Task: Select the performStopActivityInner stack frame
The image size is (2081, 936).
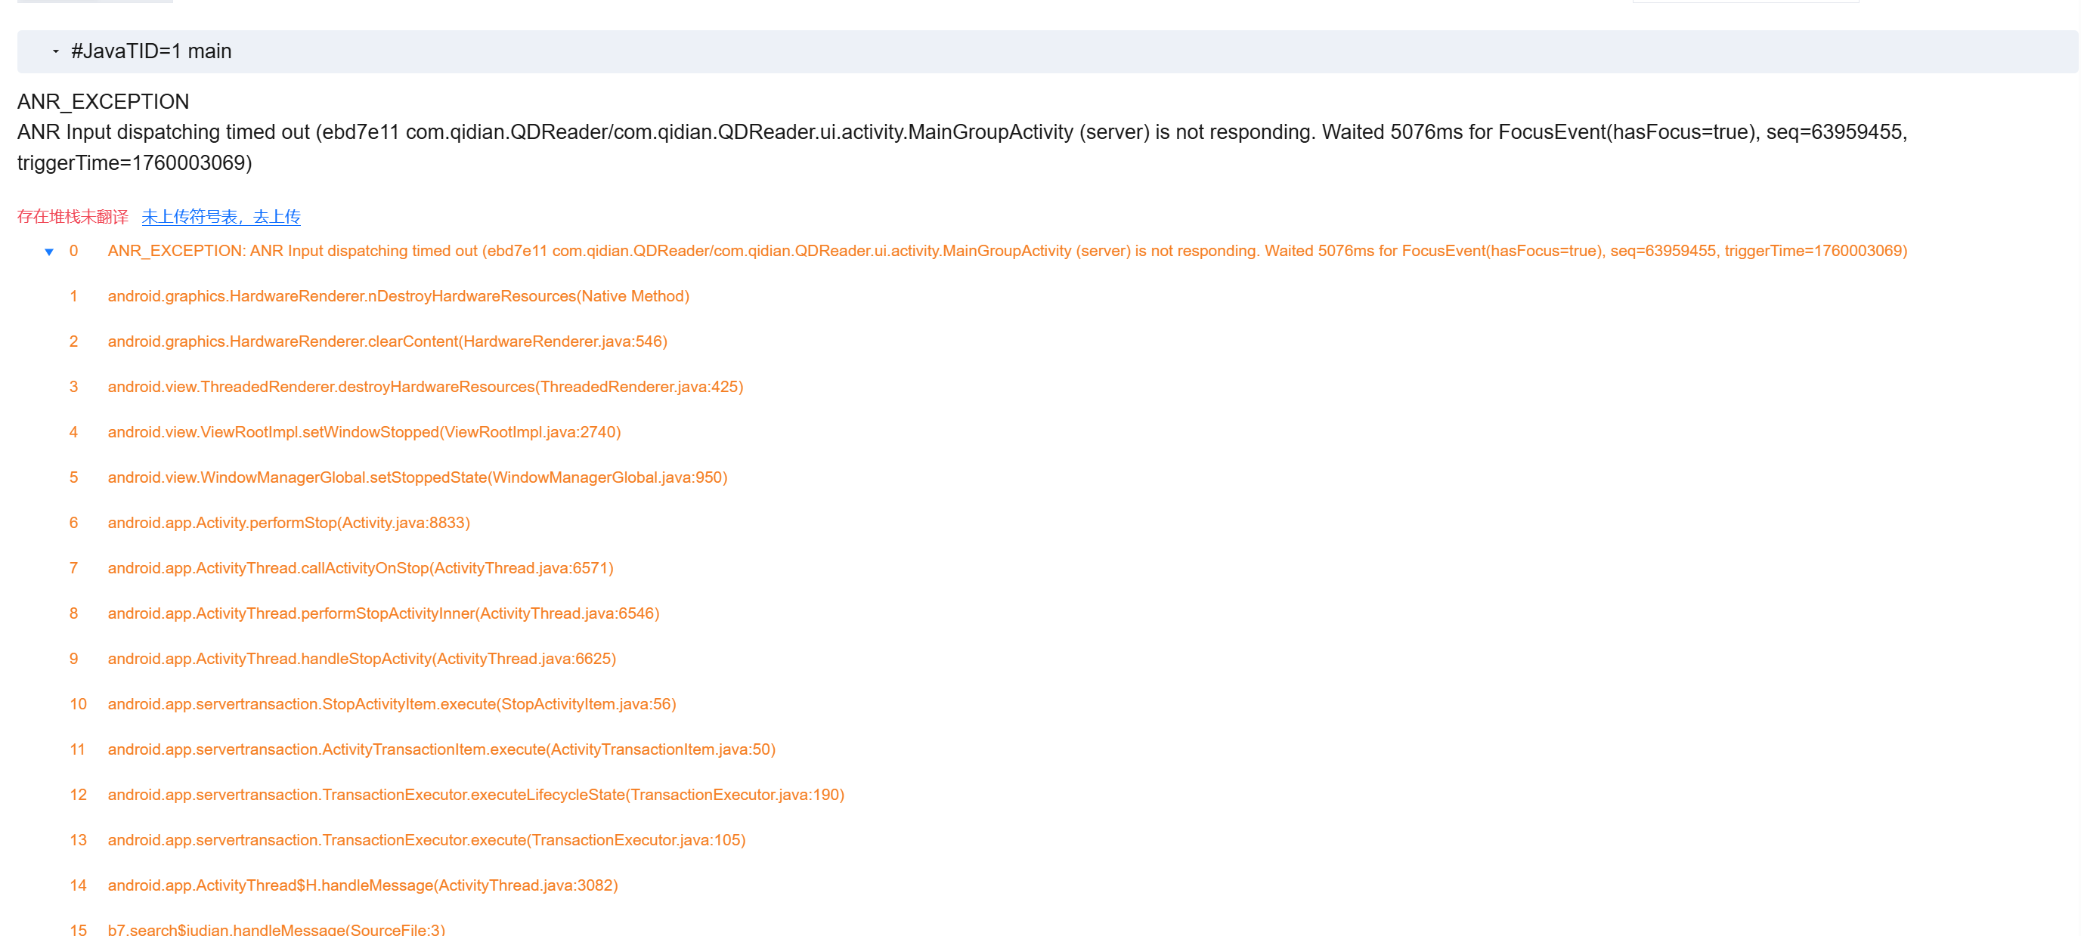Action: [x=383, y=613]
